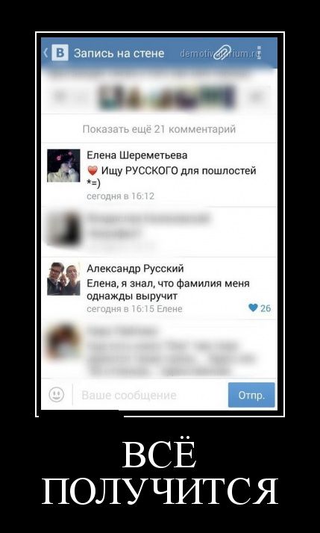This screenshot has width=320, height=533.
Task: Expand 'Показать ещё 21 комментарий'
Action: pyautogui.click(x=159, y=129)
